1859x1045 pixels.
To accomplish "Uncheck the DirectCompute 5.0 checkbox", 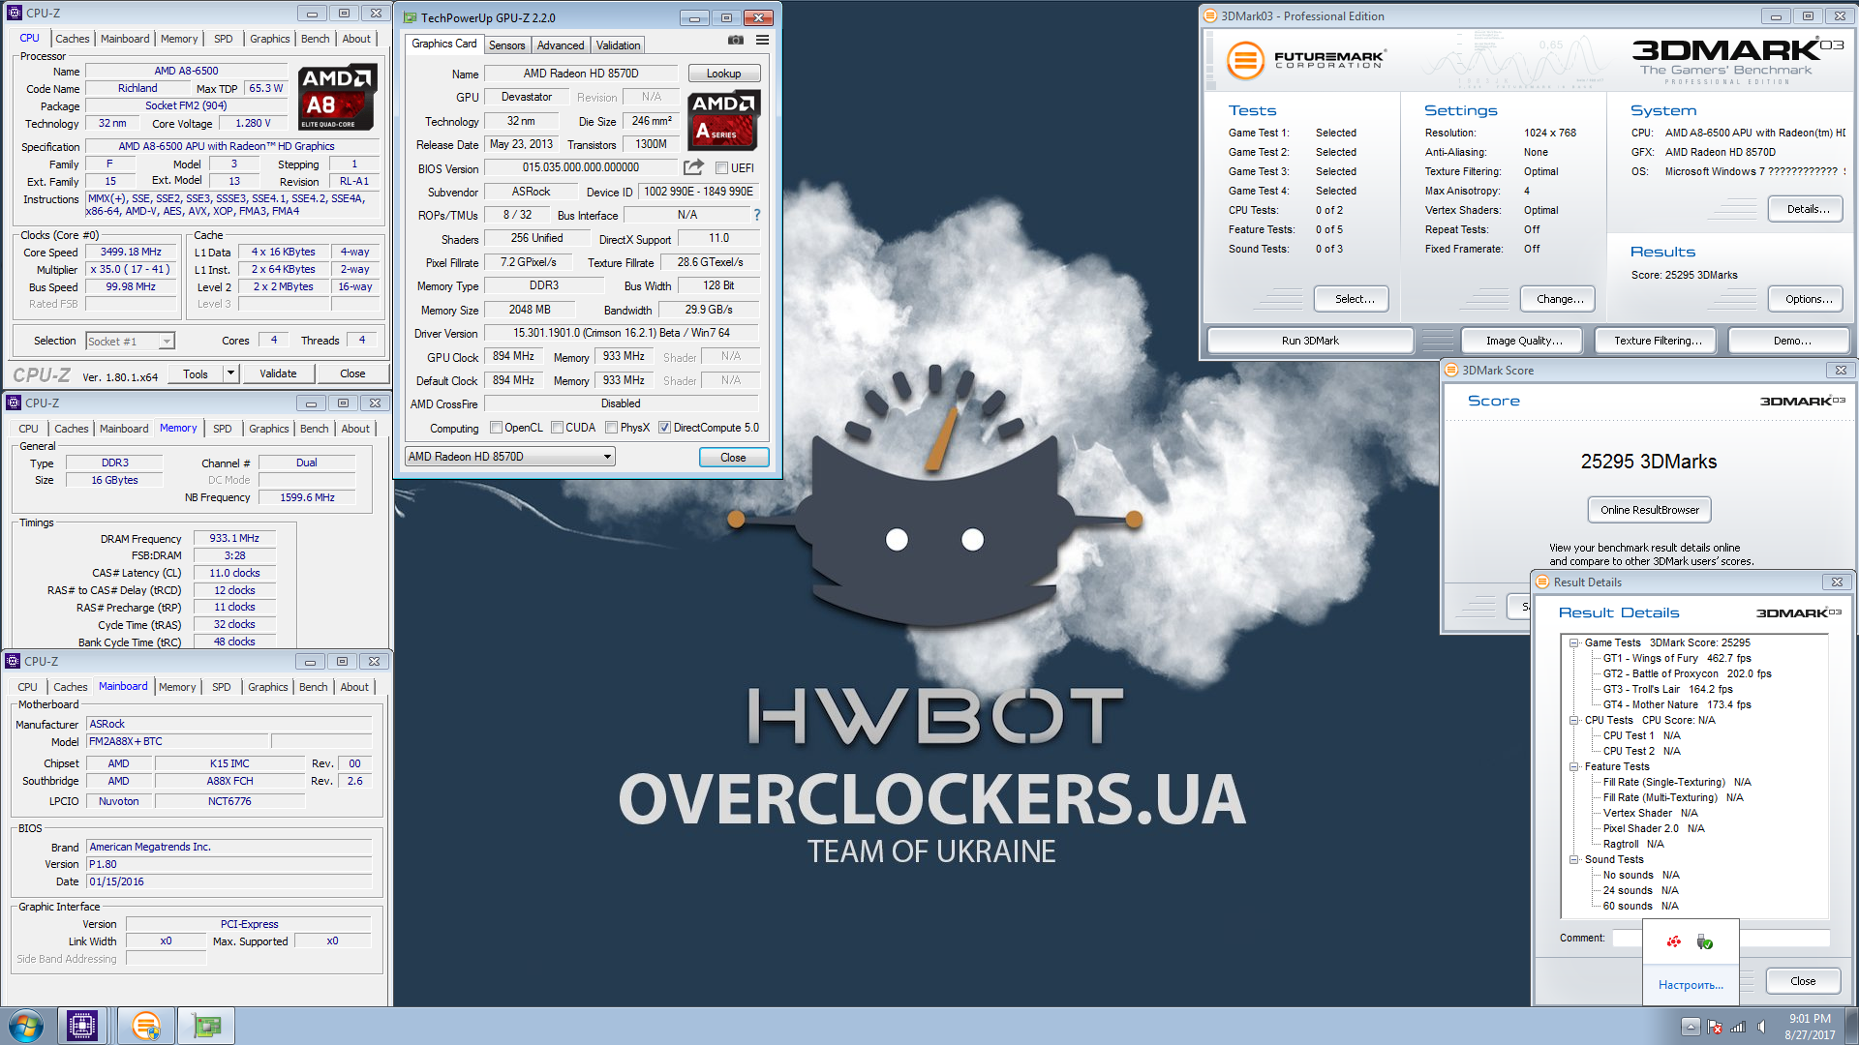I will (x=664, y=428).
